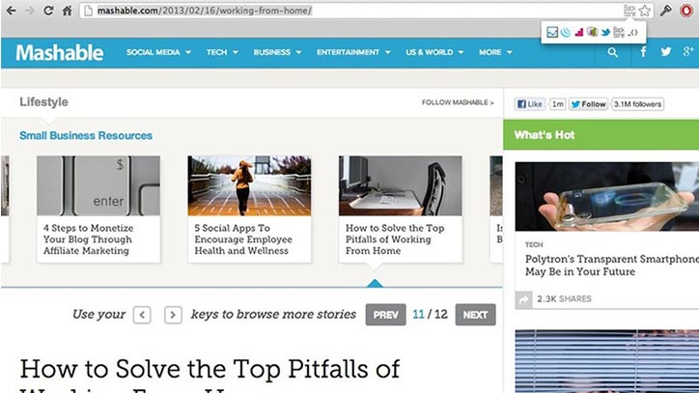Open Mashable Twitter icon in header
Image resolution: width=699 pixels, height=393 pixels.
(666, 52)
